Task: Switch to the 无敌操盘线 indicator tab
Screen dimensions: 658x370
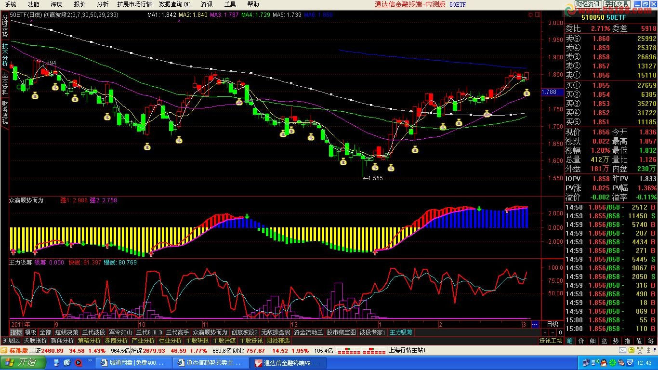Action: pyautogui.click(x=276, y=332)
